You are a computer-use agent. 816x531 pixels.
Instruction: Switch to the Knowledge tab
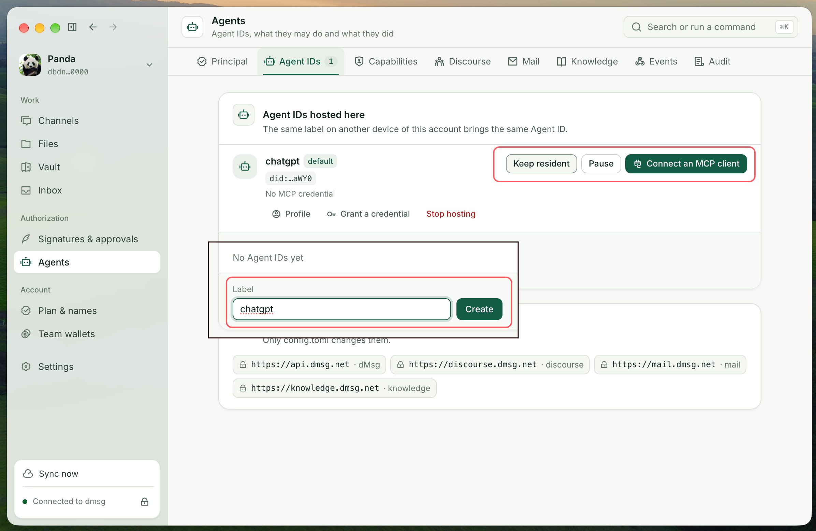(x=587, y=61)
